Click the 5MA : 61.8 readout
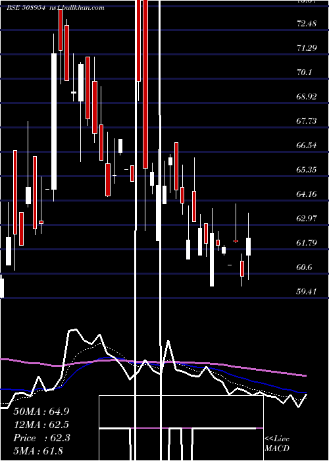The width and height of the screenshot is (329, 461). click(38, 451)
